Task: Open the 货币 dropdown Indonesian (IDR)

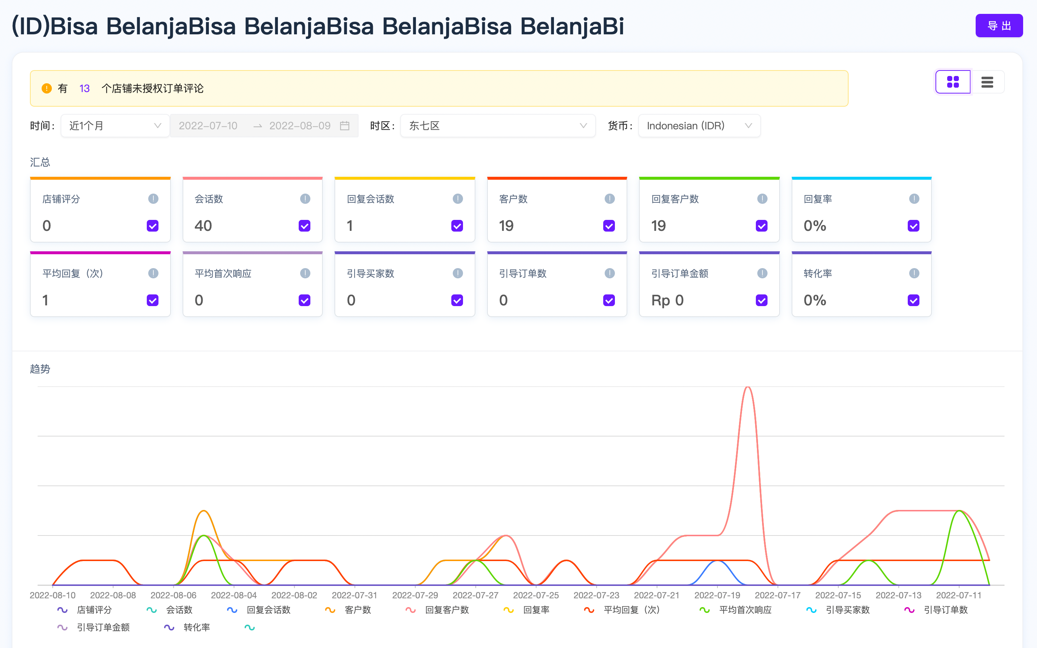Action: (x=699, y=126)
